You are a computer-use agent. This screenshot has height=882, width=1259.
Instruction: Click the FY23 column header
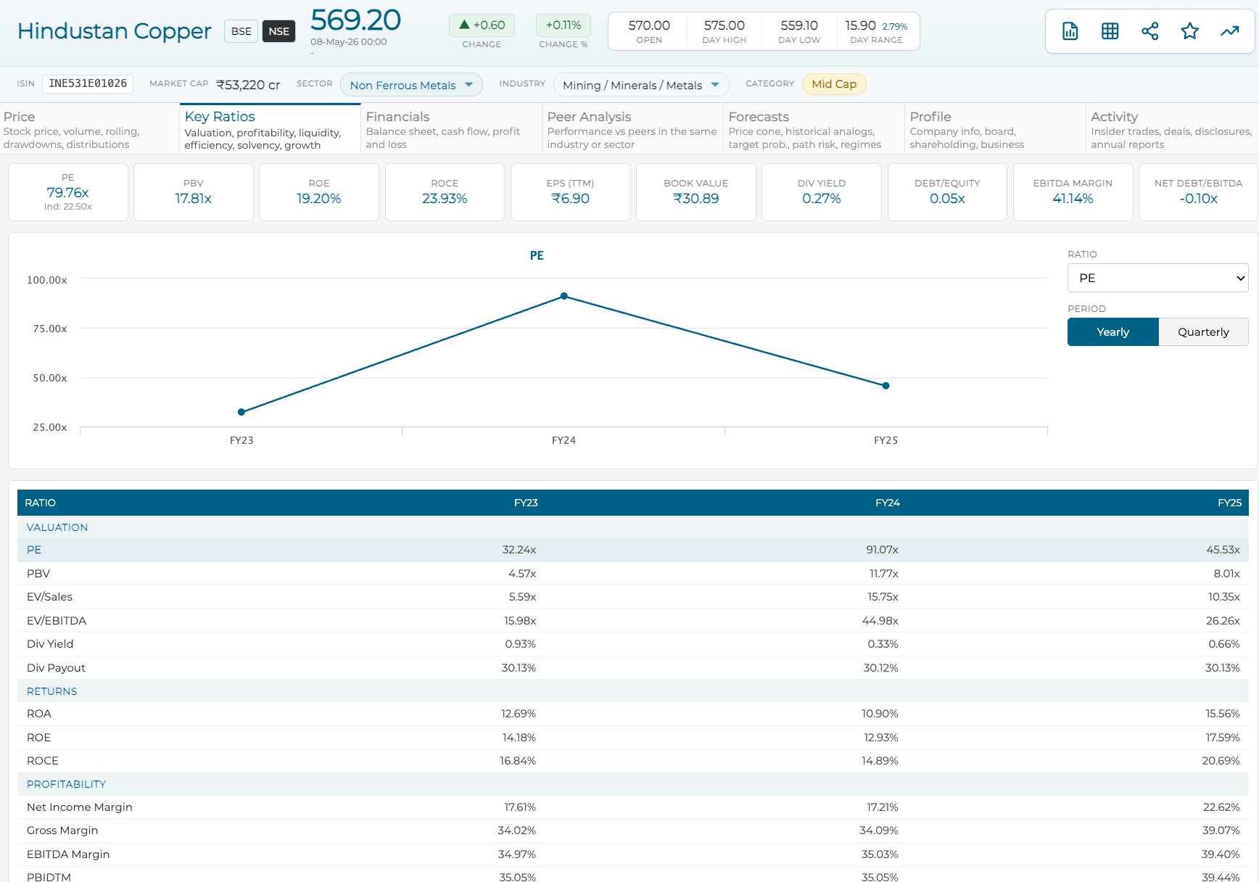pos(526,503)
